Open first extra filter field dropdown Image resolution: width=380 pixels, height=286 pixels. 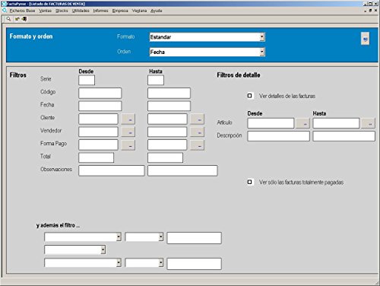point(119,237)
